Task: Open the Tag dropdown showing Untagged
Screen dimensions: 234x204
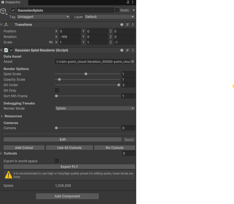Action: click(43, 17)
